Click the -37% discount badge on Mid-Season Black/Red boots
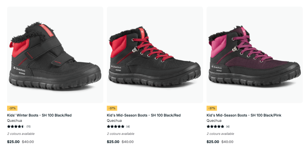Screen dimensions: 305x153 (112, 108)
